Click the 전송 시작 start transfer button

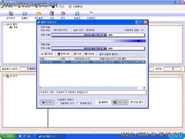(x=120, y=102)
